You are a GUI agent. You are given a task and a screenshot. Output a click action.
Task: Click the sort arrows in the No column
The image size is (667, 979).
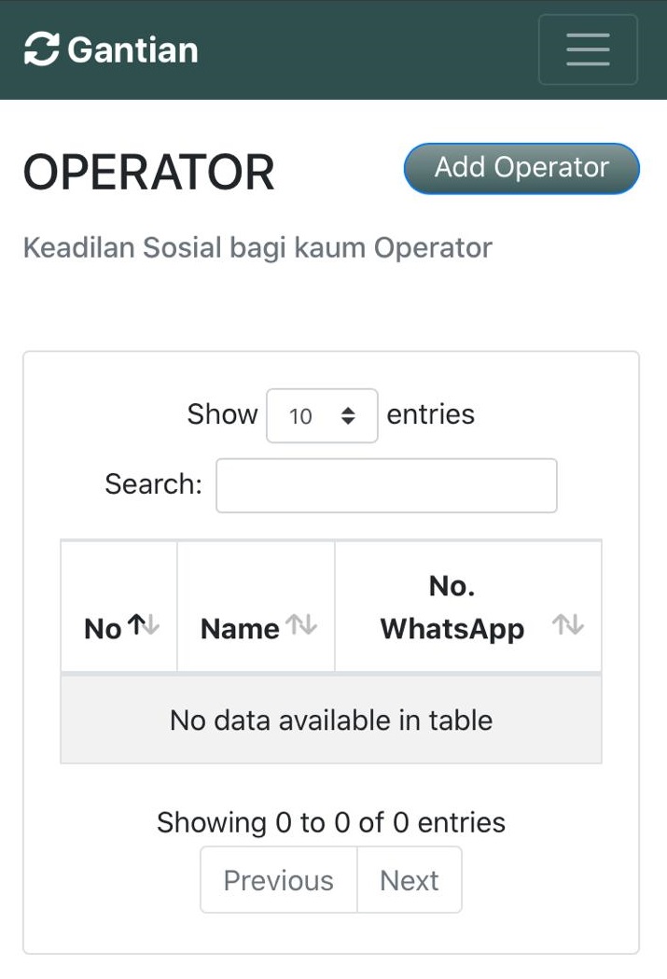[143, 626]
